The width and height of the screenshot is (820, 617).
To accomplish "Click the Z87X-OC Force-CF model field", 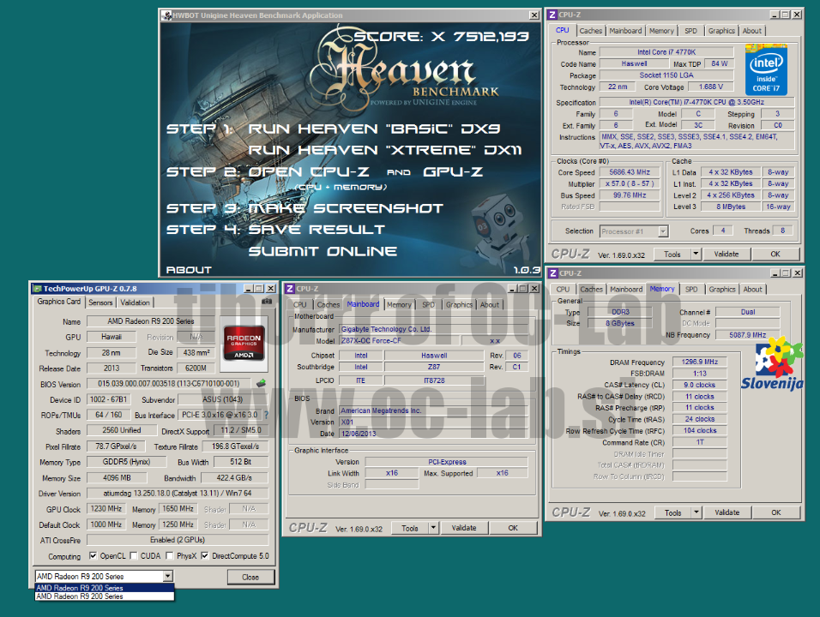I will [x=399, y=340].
